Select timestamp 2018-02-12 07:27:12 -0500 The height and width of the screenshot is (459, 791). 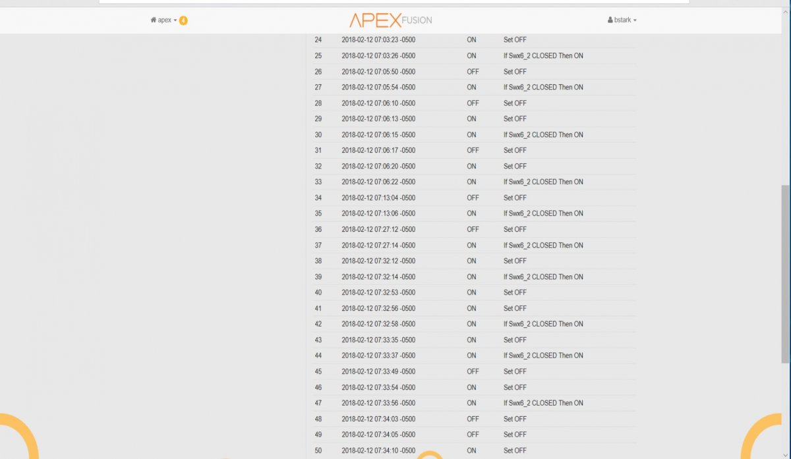point(378,229)
